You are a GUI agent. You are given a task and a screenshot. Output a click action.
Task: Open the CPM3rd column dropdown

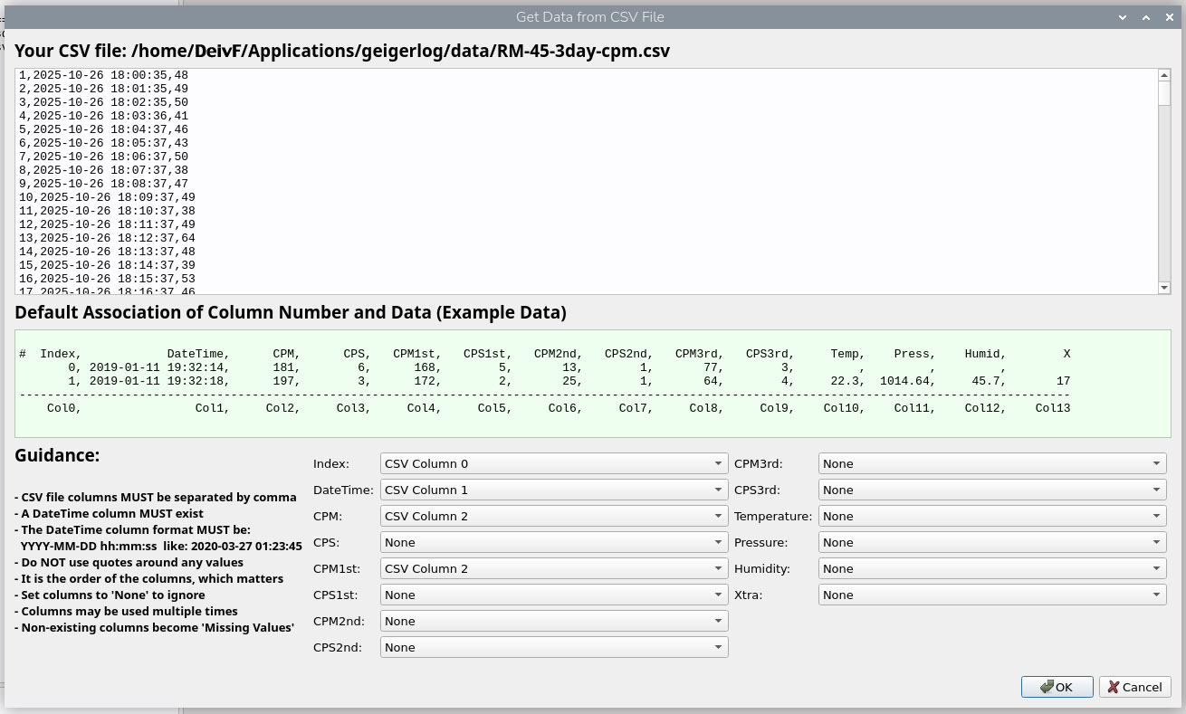point(991,463)
